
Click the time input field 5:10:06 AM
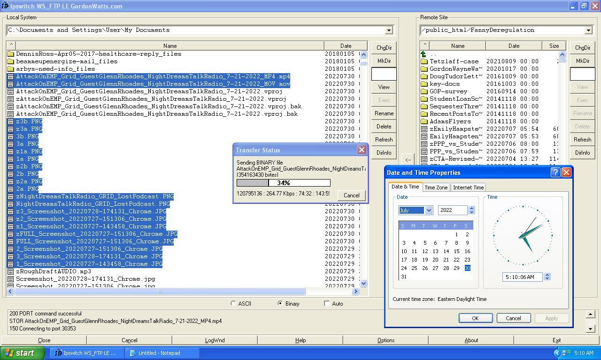tap(522, 277)
